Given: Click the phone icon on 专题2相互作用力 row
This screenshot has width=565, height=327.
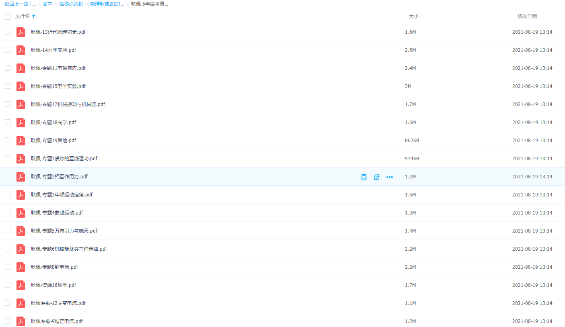Looking at the screenshot, I should click(364, 177).
